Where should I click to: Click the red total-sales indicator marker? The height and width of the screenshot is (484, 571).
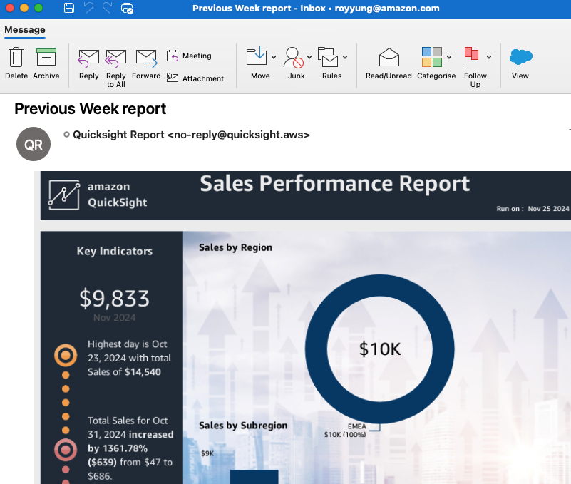[x=66, y=450]
